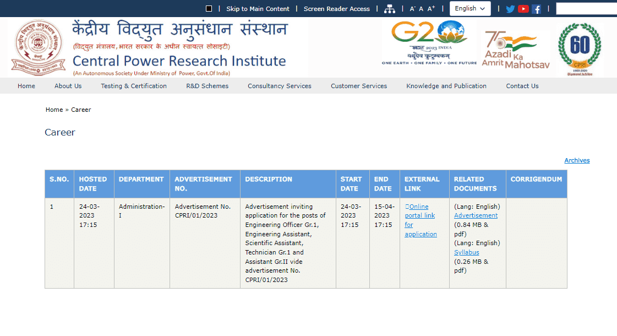The height and width of the screenshot is (336, 617).
Task: Open the Testing & Certification menu
Action: (x=134, y=86)
